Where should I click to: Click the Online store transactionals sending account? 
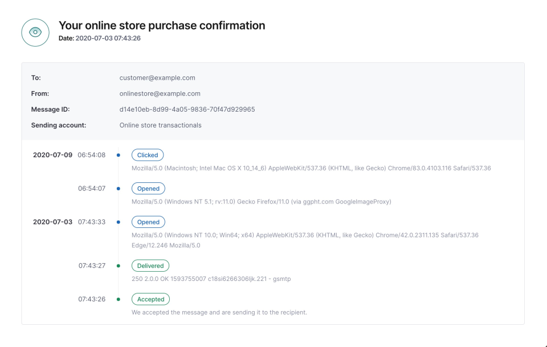(160, 125)
